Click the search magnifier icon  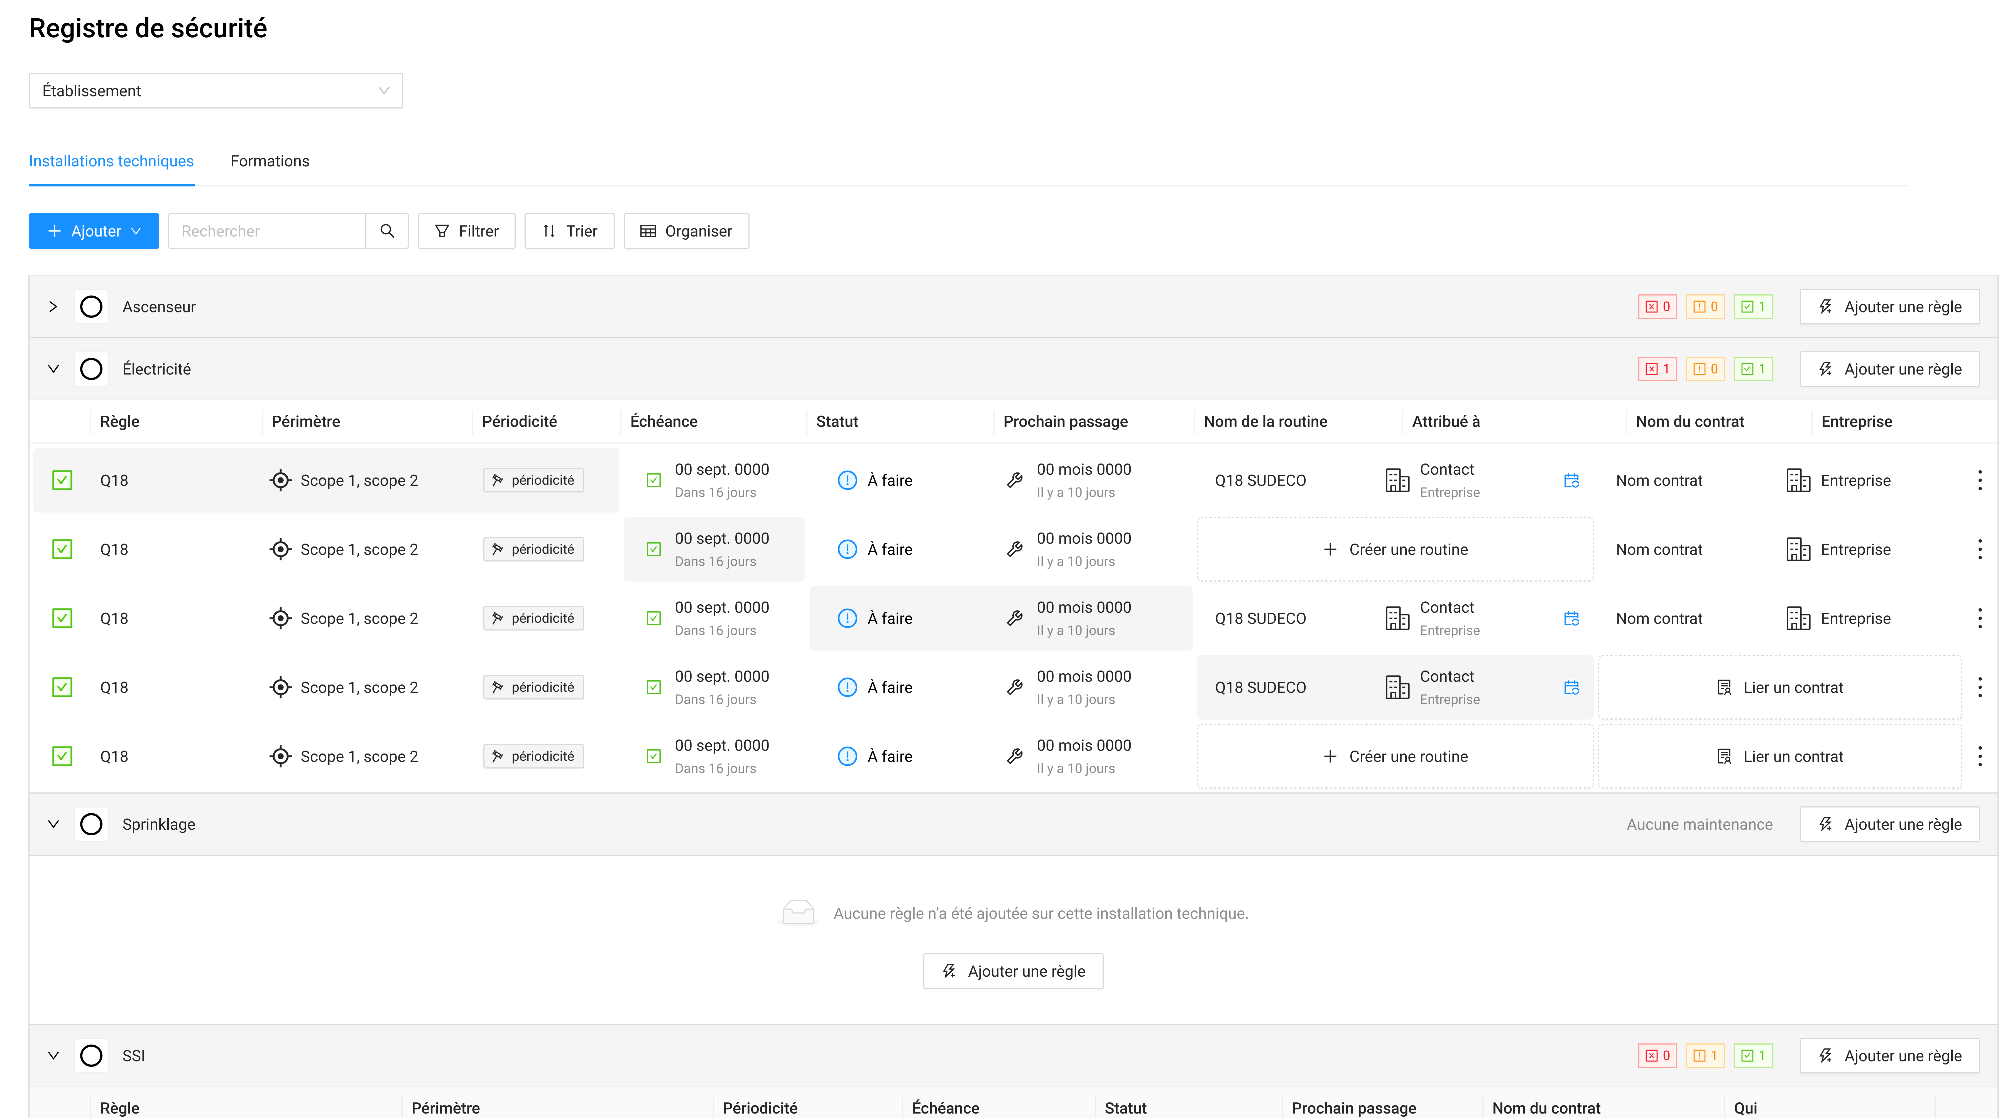tap(387, 231)
